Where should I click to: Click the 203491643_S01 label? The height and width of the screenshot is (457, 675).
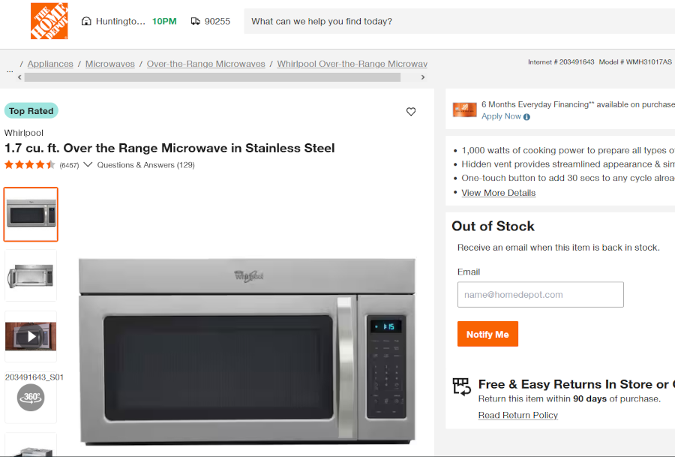click(x=34, y=377)
